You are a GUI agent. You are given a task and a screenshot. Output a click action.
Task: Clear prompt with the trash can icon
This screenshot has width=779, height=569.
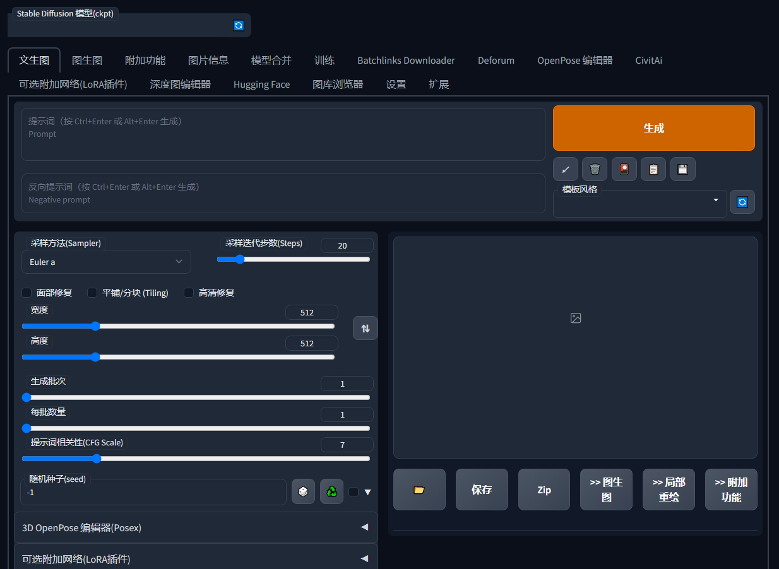(x=595, y=169)
